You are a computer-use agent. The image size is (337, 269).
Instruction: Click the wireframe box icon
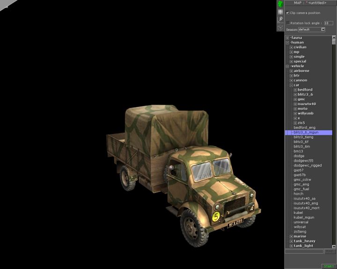click(280, 27)
